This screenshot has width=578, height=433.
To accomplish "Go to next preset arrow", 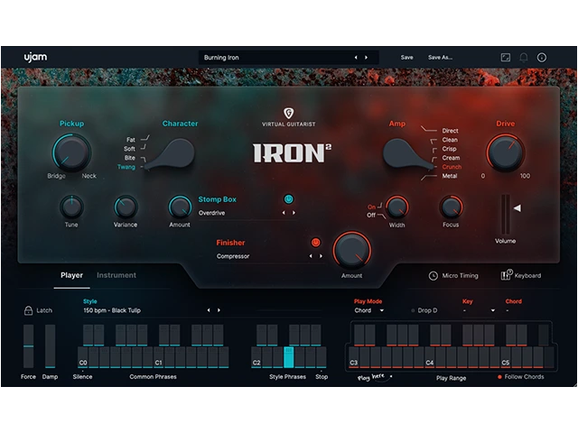I will (x=366, y=58).
